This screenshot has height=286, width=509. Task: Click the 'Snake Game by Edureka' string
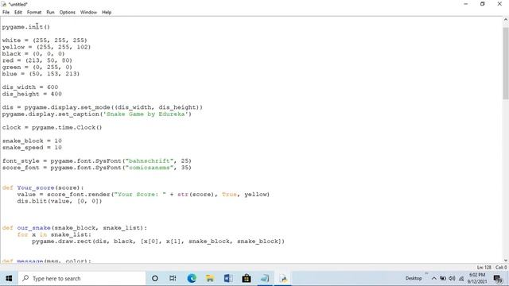(146, 114)
